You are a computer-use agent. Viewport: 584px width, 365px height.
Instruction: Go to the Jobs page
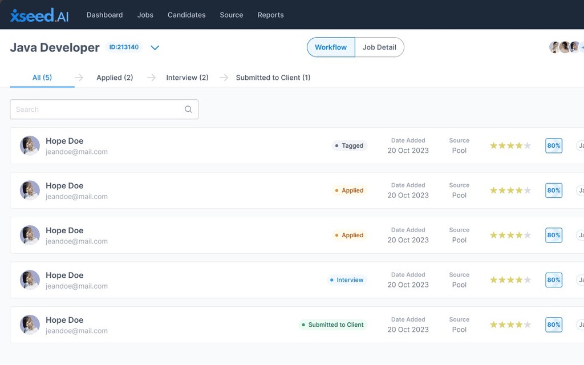pos(145,15)
